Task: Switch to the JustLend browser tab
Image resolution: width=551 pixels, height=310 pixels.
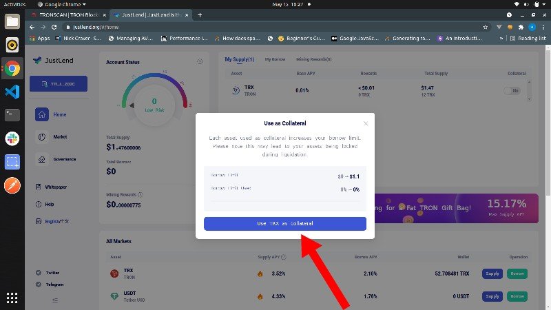Action: [x=150, y=15]
